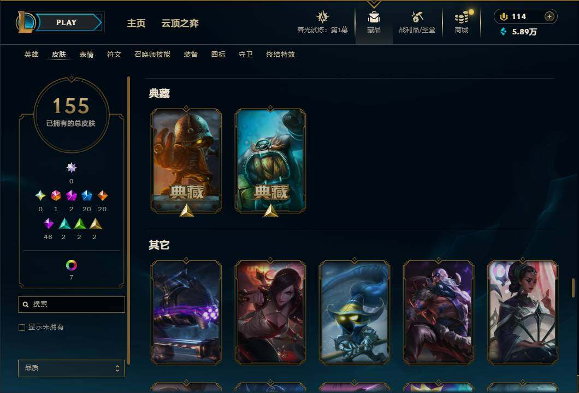Click the blue essence currency icon
The height and width of the screenshot is (393, 579).
[503, 32]
